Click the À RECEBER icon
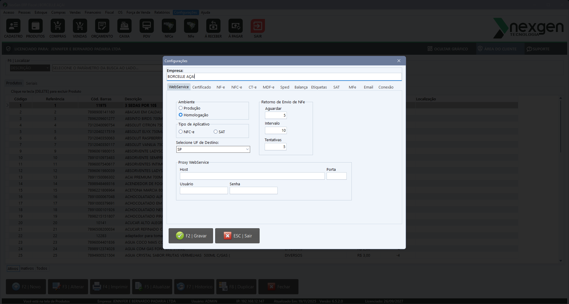The width and height of the screenshot is (569, 304). 213,26
